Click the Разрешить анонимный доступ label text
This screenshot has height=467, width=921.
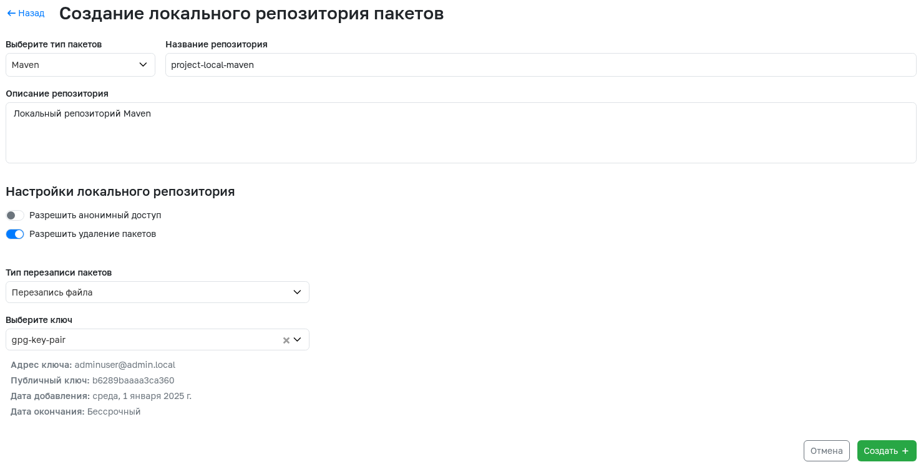click(x=95, y=215)
